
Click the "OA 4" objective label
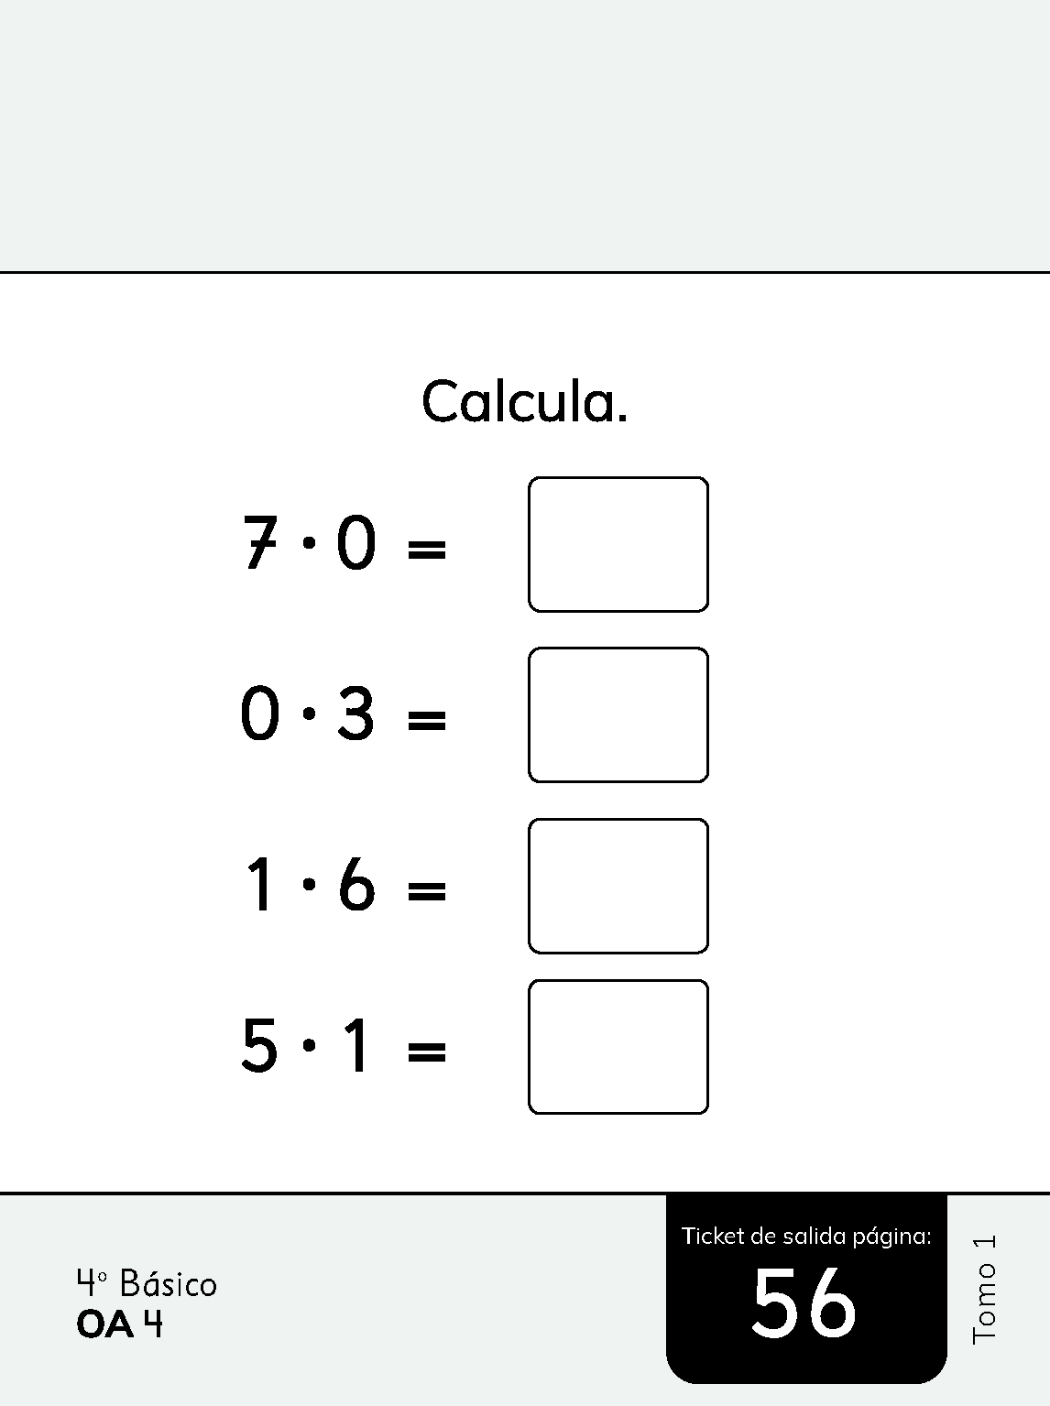tap(120, 1324)
